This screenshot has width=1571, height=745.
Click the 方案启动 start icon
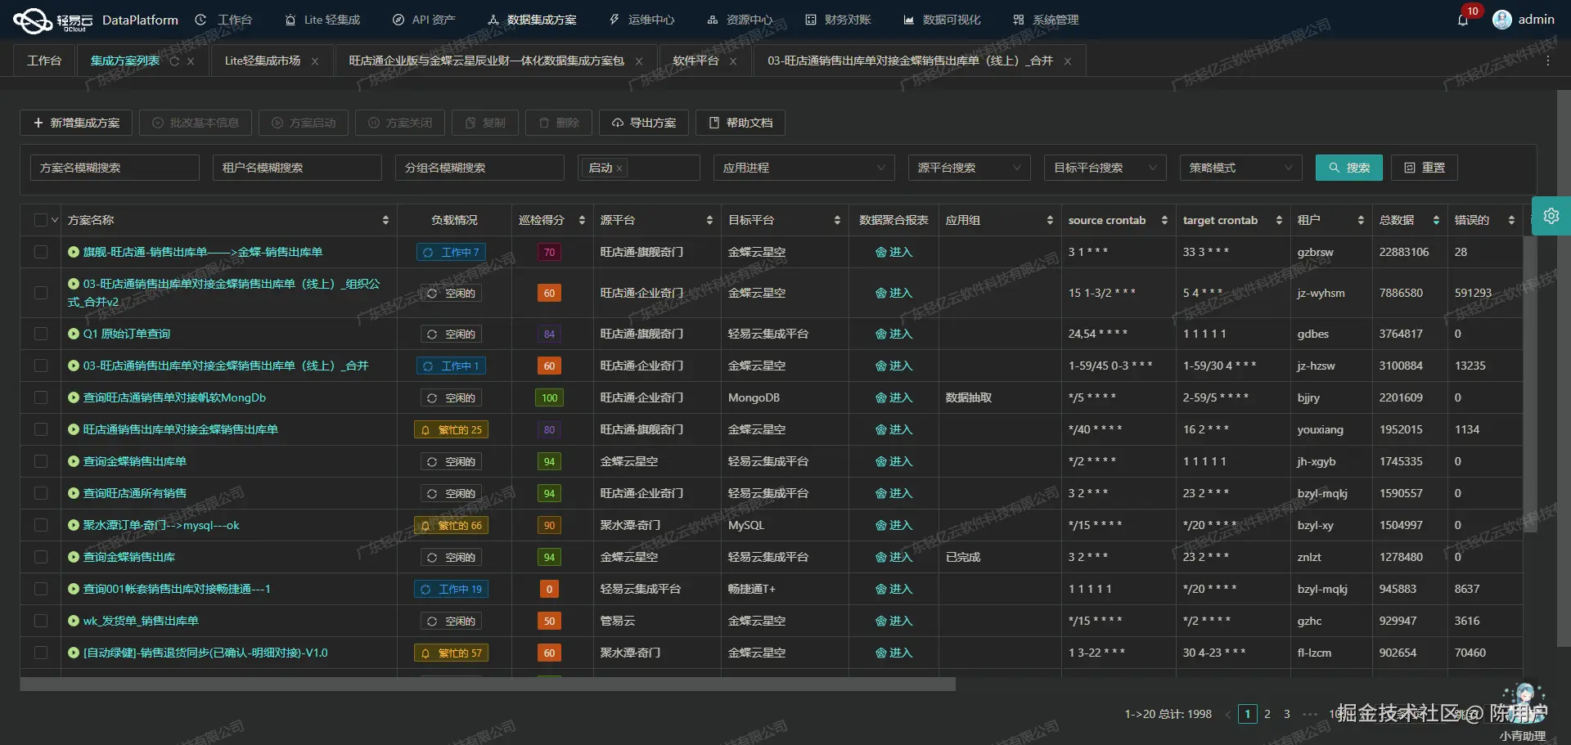[x=303, y=123]
